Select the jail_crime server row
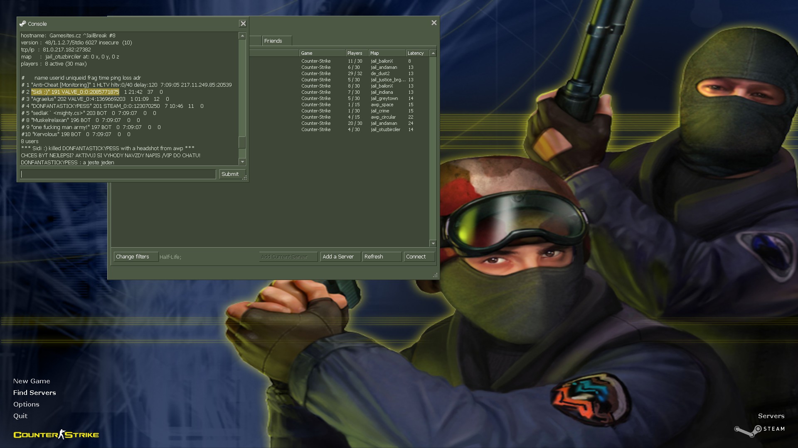Screen dimensions: 798x448 (x=339, y=111)
